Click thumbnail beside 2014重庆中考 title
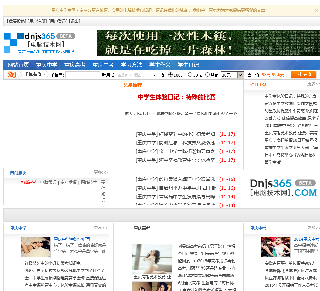 [276, 247]
